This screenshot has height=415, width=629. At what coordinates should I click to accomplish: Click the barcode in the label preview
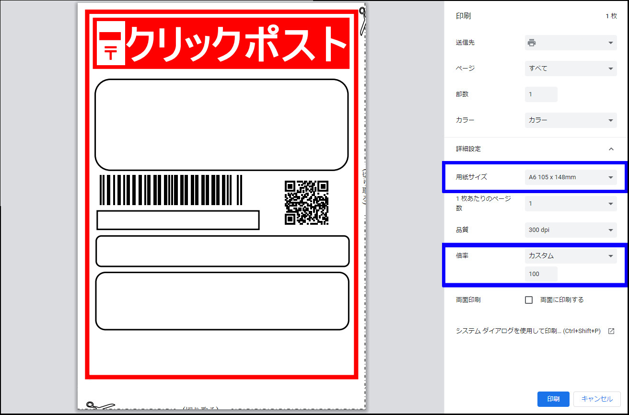[171, 190]
